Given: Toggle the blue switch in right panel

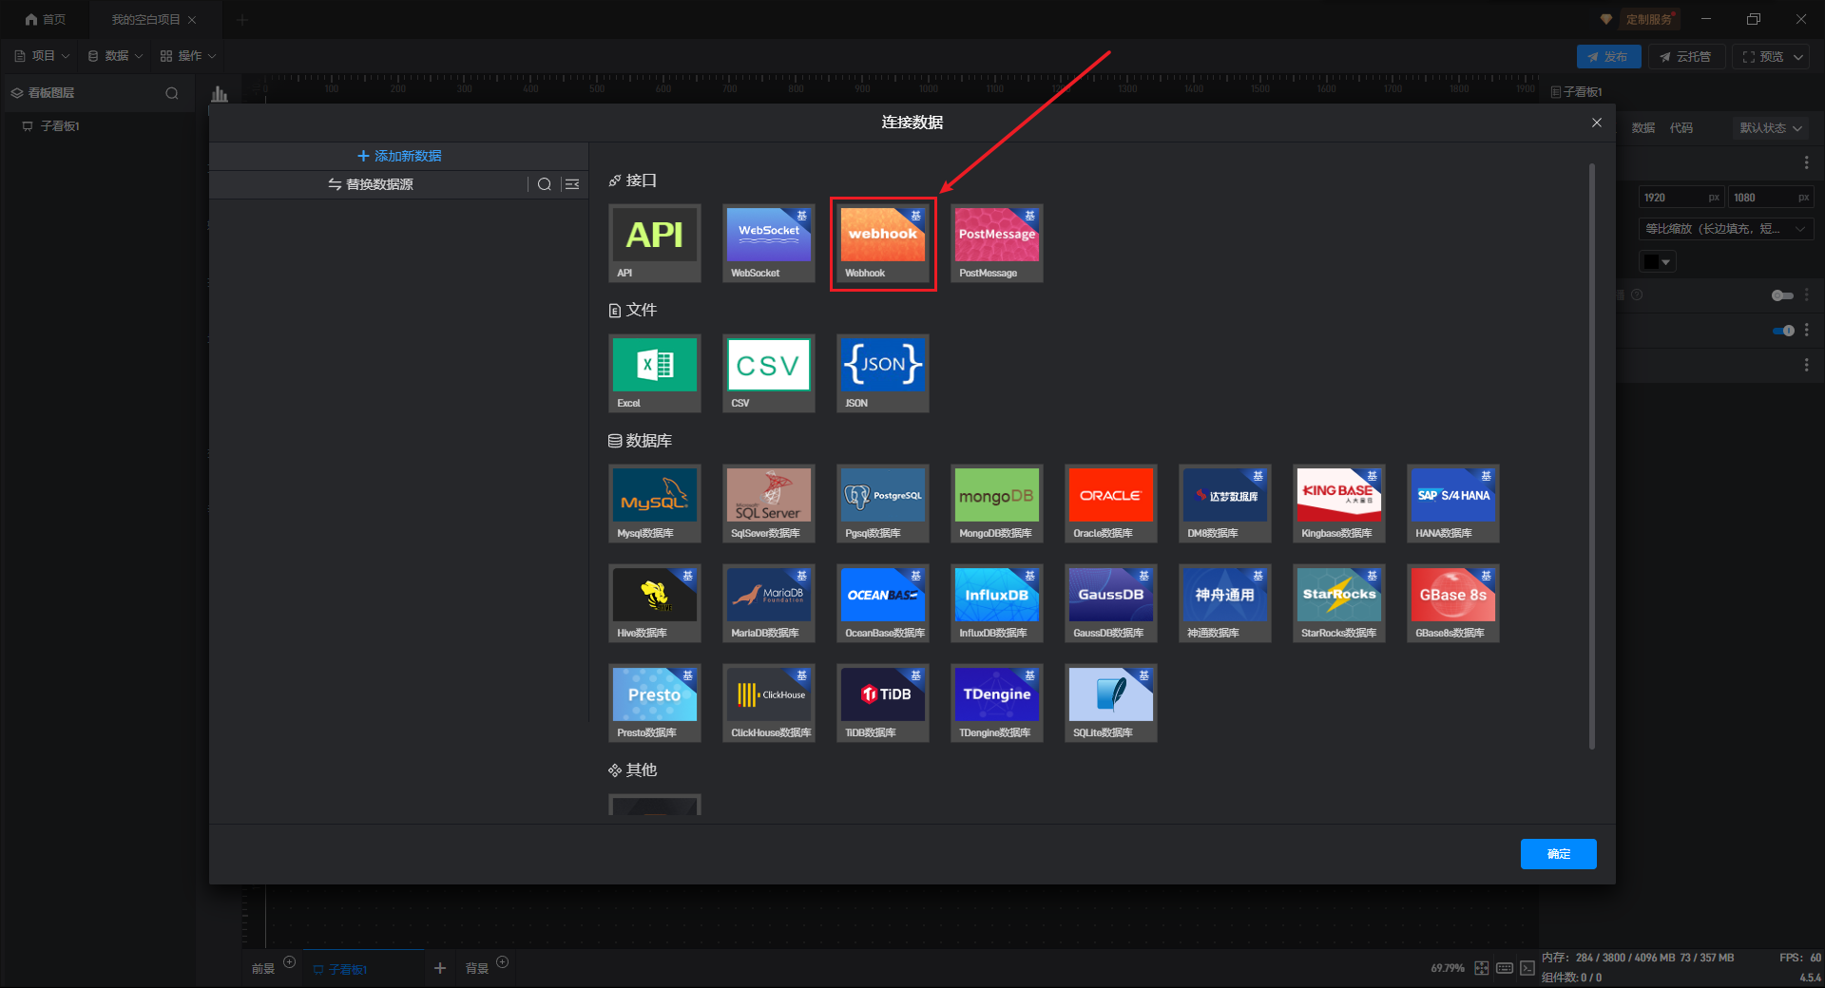Looking at the screenshot, I should point(1783,331).
